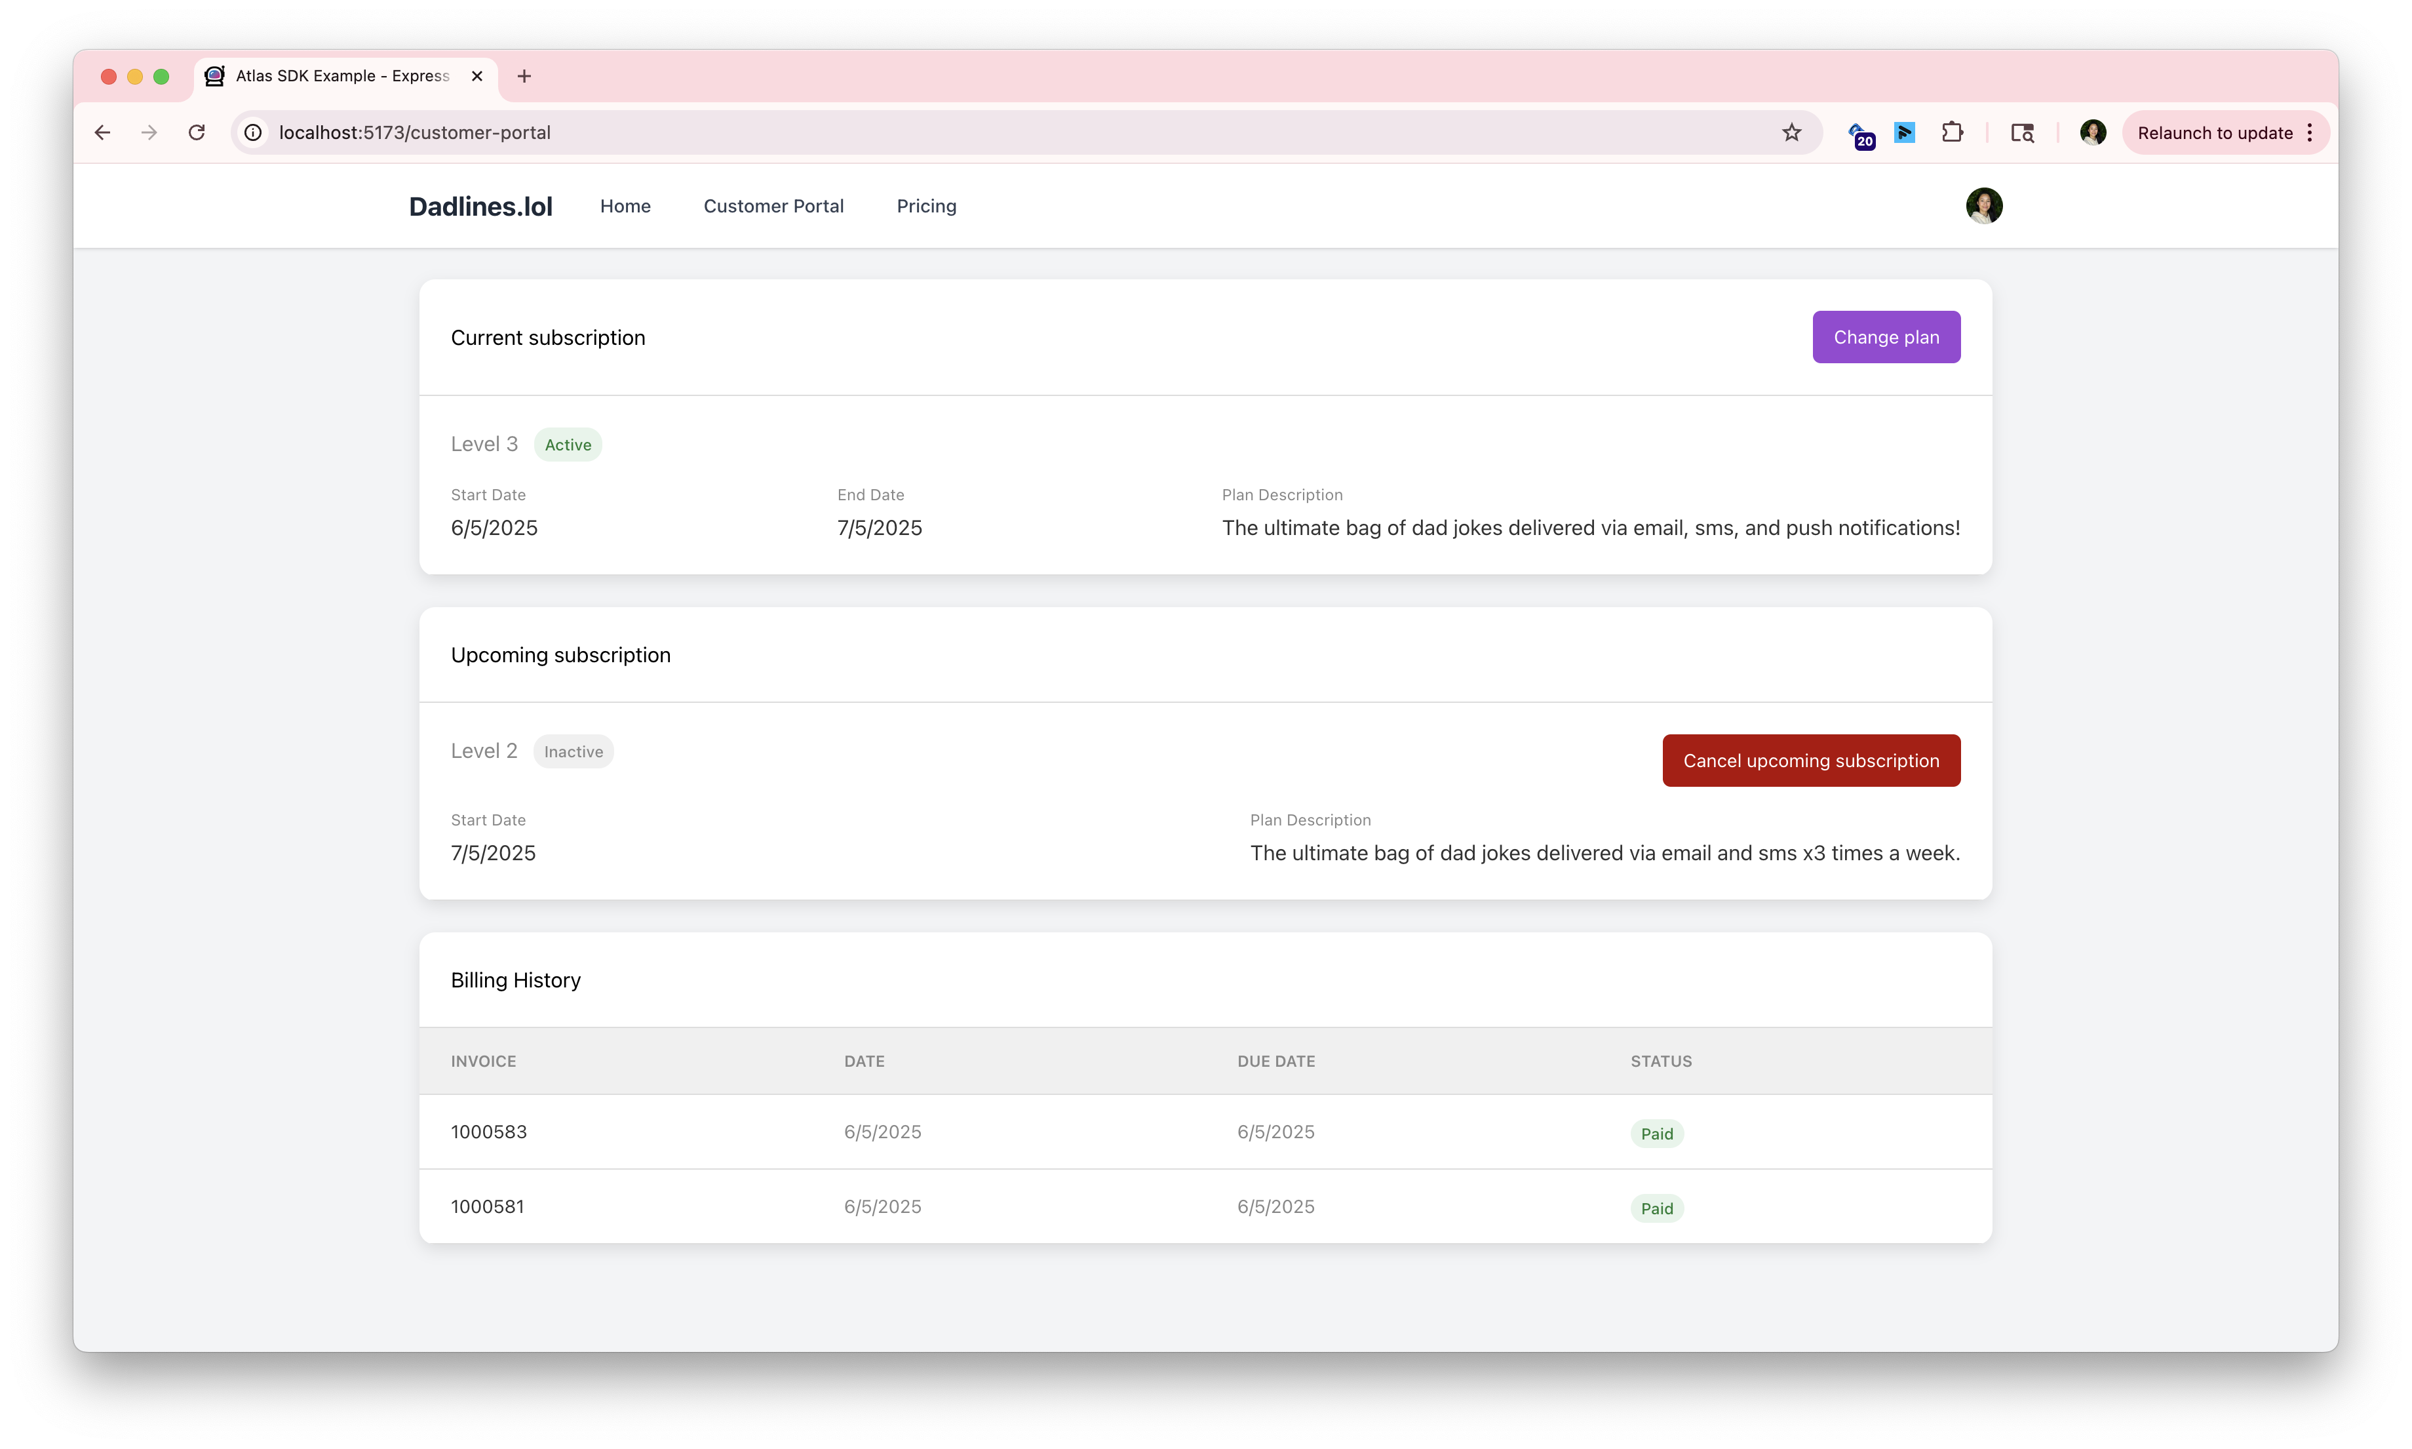Click the Change plan button
The image size is (2412, 1449).
[1886, 337]
